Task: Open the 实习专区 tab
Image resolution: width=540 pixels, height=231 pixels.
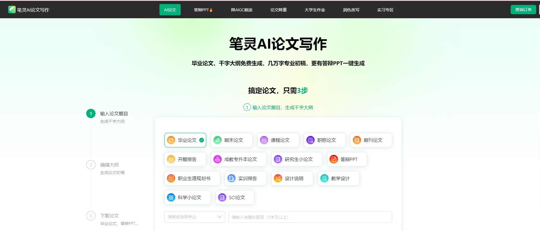Action: 385,10
